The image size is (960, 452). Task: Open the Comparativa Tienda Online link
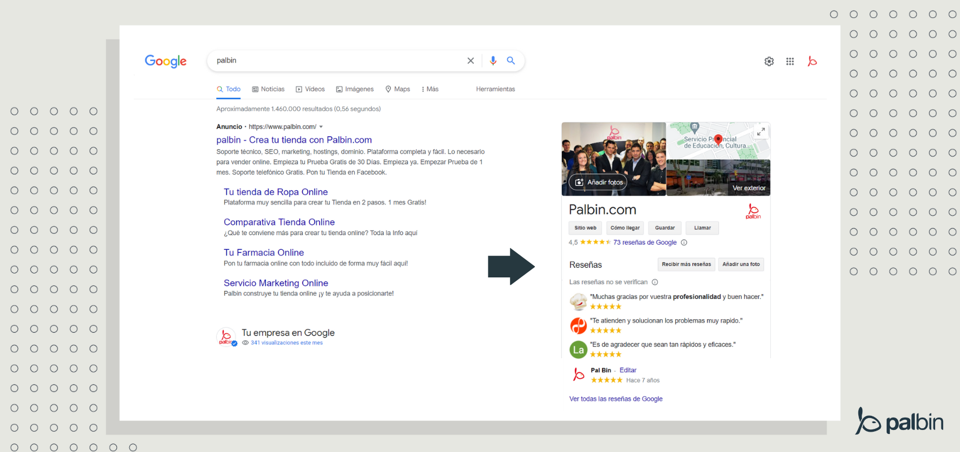tap(279, 223)
